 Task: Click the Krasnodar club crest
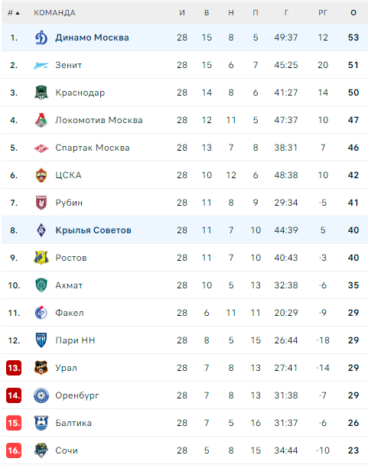41,93
